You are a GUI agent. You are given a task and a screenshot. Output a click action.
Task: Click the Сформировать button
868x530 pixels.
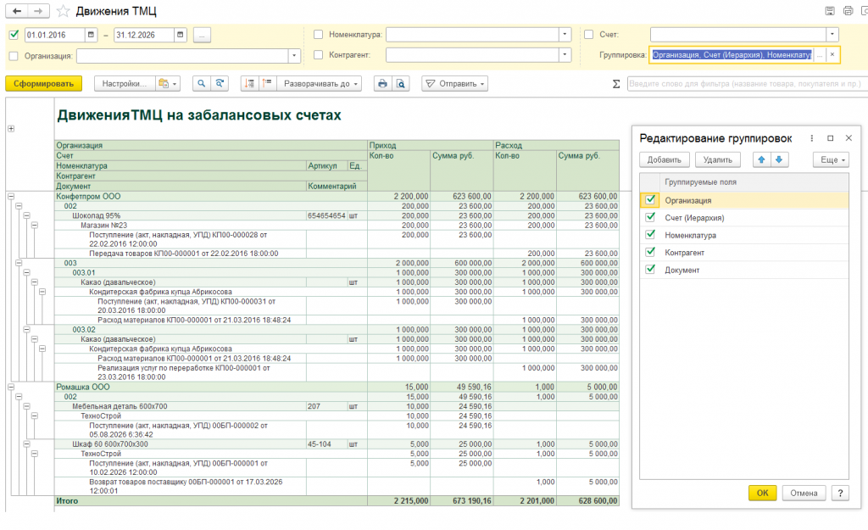pyautogui.click(x=44, y=84)
